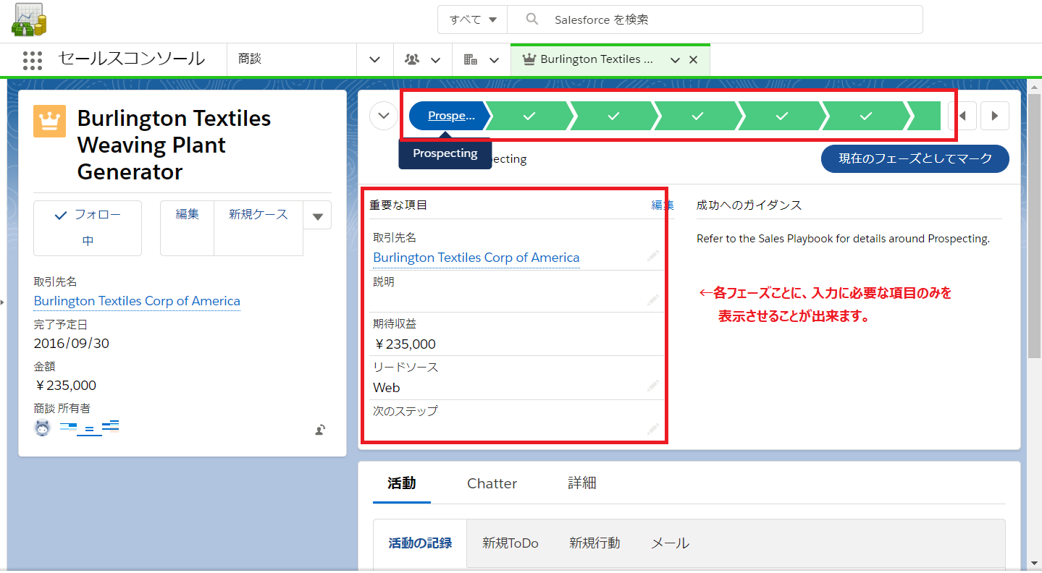Open the App Launcher grid icon
This screenshot has width=1042, height=573.
click(33, 60)
